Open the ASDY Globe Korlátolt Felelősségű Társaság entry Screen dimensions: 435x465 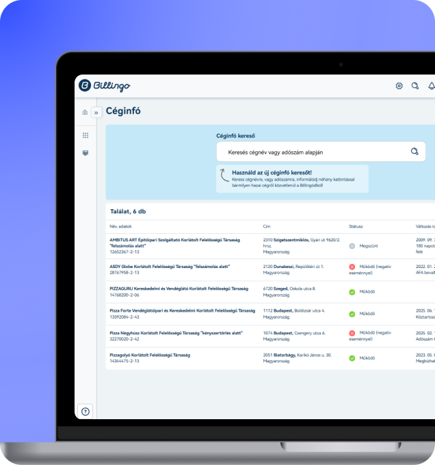[x=170, y=267]
